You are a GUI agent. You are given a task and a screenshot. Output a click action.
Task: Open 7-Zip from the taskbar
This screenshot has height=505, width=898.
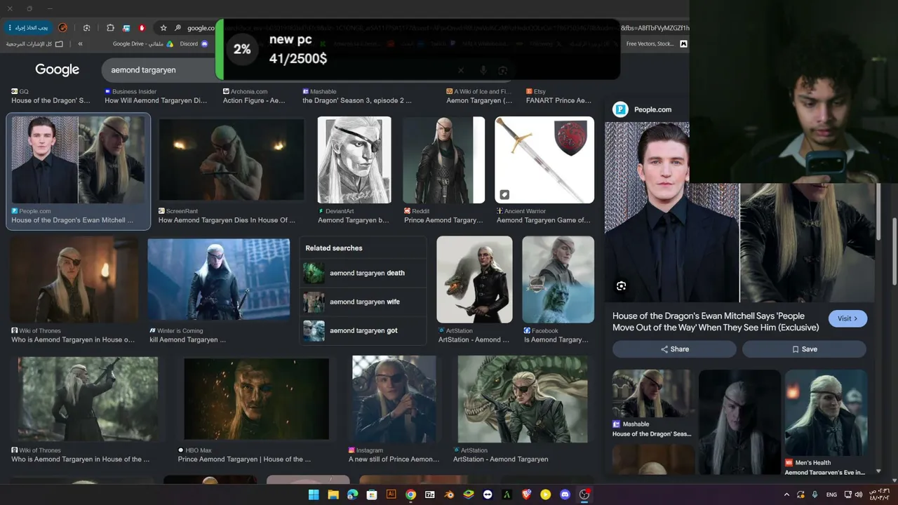coord(430,494)
